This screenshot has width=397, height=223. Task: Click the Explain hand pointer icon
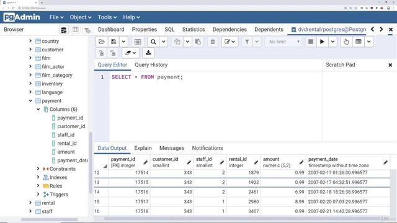point(346,42)
